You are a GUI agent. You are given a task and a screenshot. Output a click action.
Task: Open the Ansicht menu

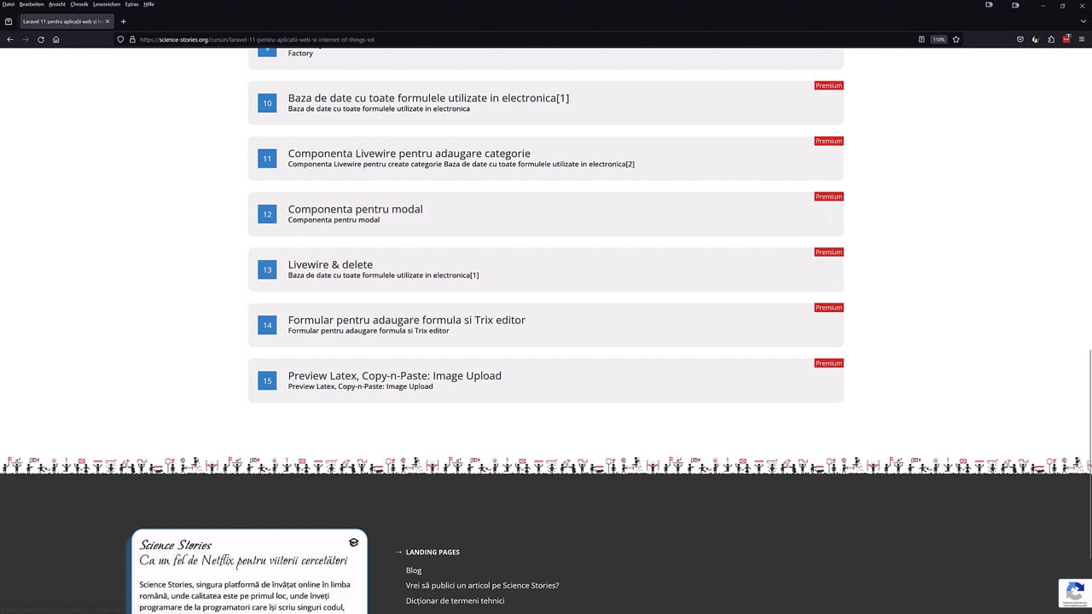[x=57, y=4]
